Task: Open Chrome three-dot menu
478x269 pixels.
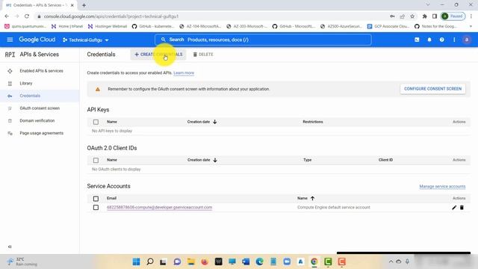Action: pos(471,16)
